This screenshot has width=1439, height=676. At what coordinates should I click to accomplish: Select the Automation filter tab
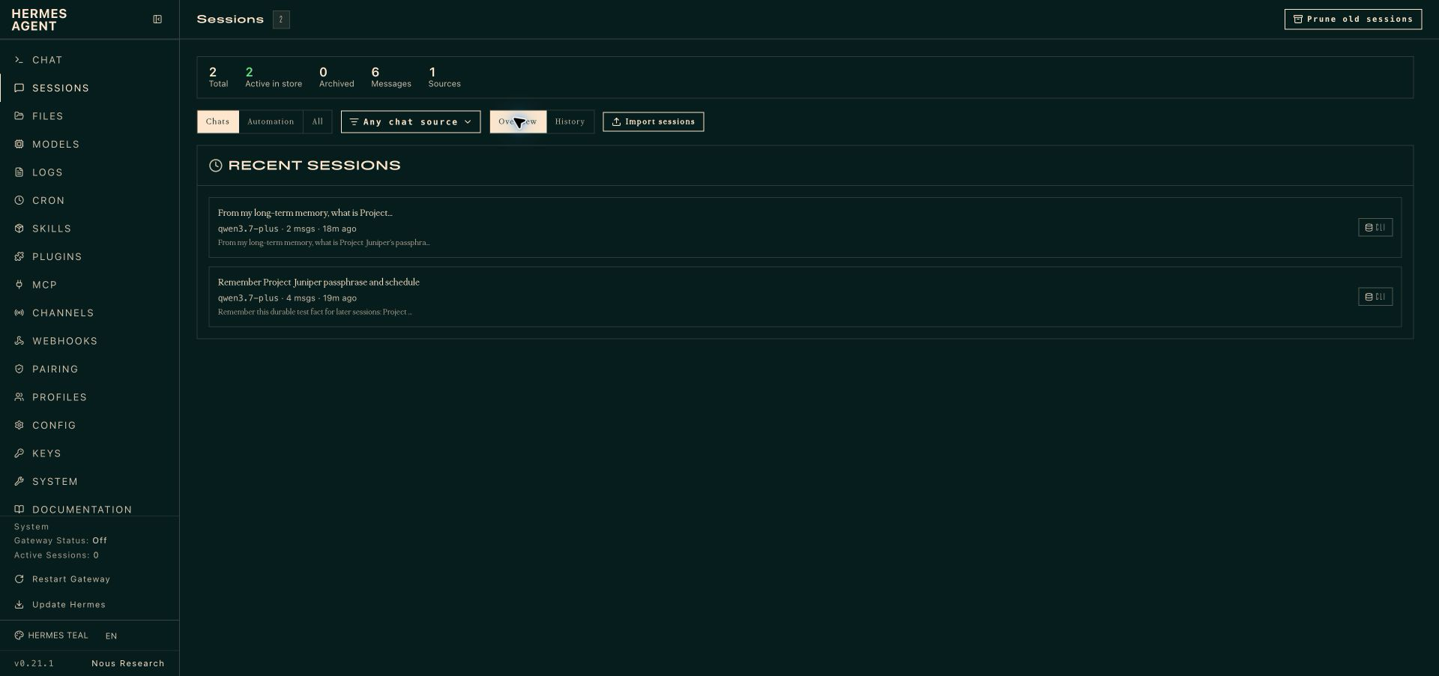click(271, 121)
